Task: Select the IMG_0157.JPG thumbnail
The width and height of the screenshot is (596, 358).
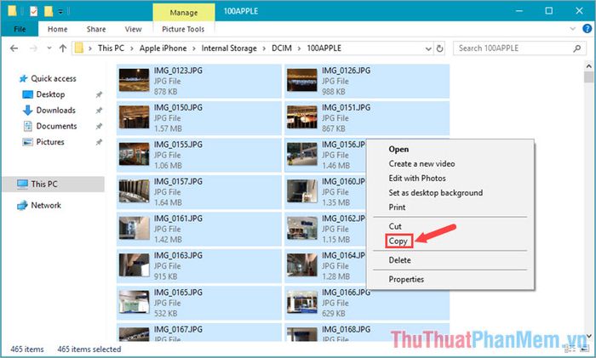Action: (x=134, y=191)
